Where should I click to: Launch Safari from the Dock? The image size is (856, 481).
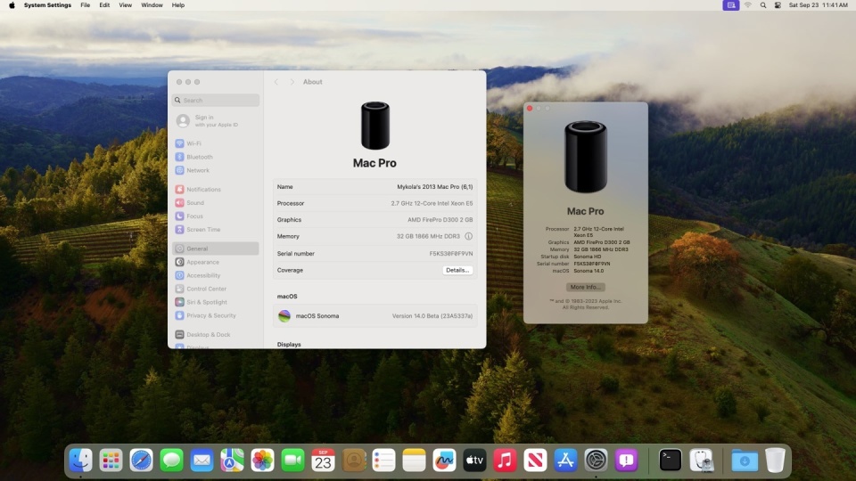coord(142,461)
